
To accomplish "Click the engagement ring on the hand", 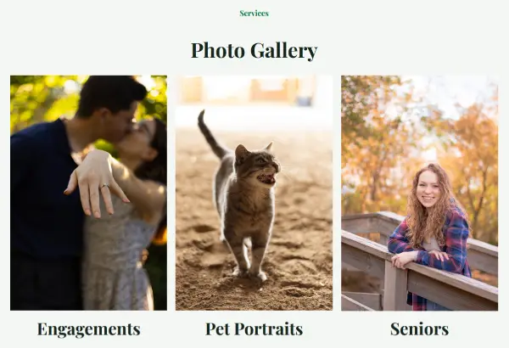I will pos(104,186).
